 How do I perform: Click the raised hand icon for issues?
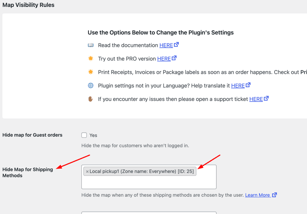click(x=91, y=99)
